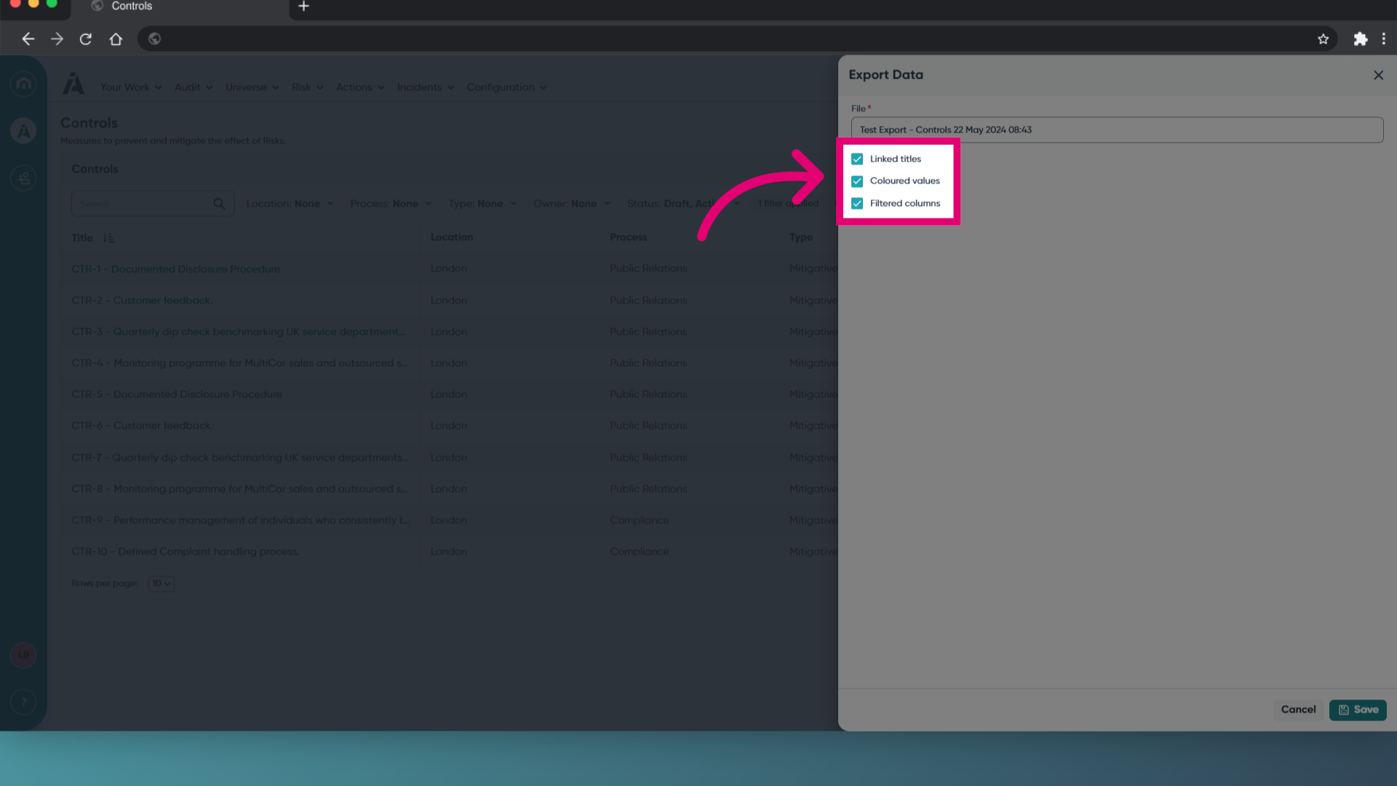
Task: Open the Universe menu
Action: 252,87
